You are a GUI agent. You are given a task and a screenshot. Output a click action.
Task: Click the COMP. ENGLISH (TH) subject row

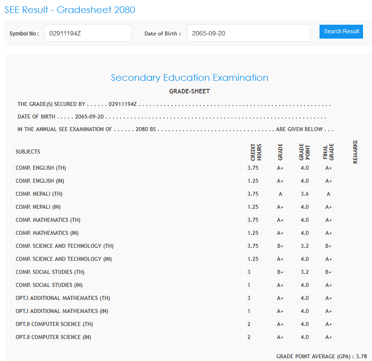point(41,168)
